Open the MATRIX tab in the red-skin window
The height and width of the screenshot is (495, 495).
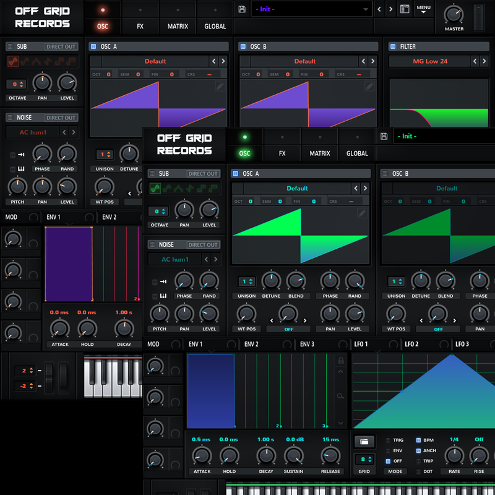click(x=178, y=27)
